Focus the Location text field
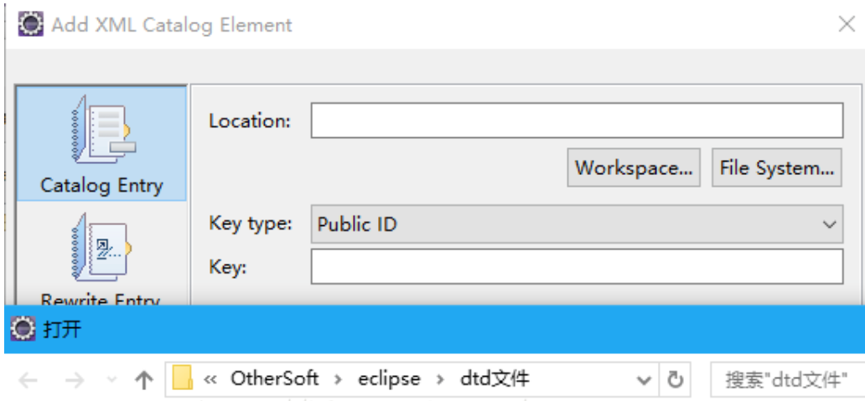 (x=577, y=121)
